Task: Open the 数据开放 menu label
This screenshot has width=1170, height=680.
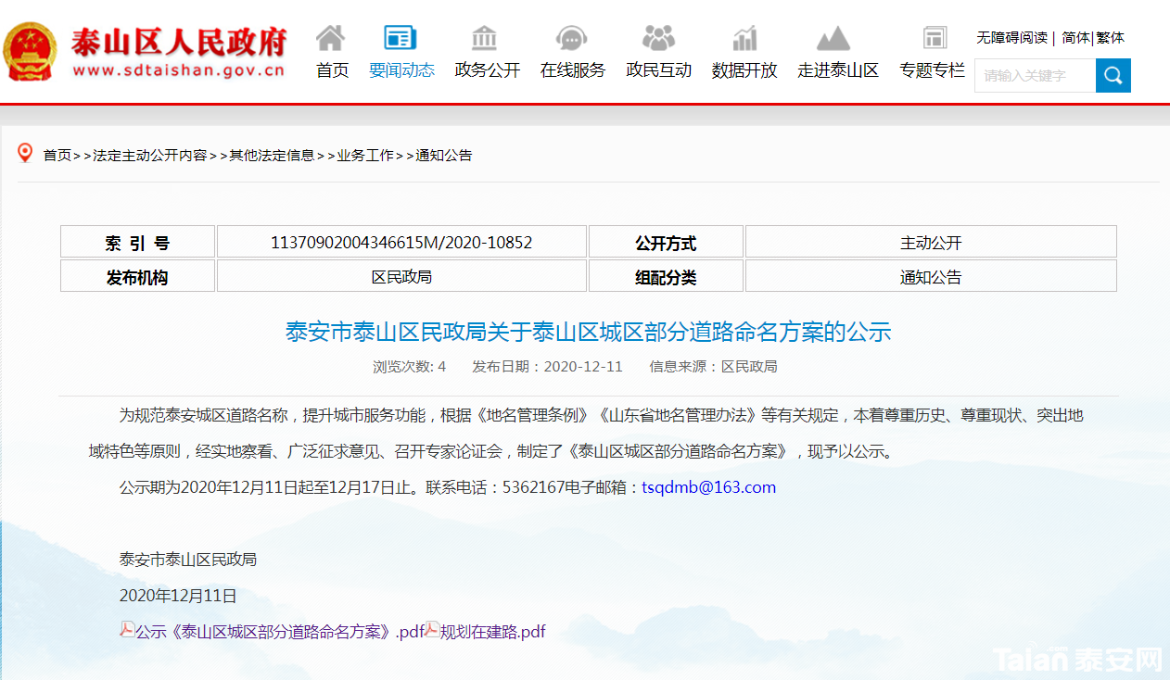Action: pyautogui.click(x=744, y=70)
